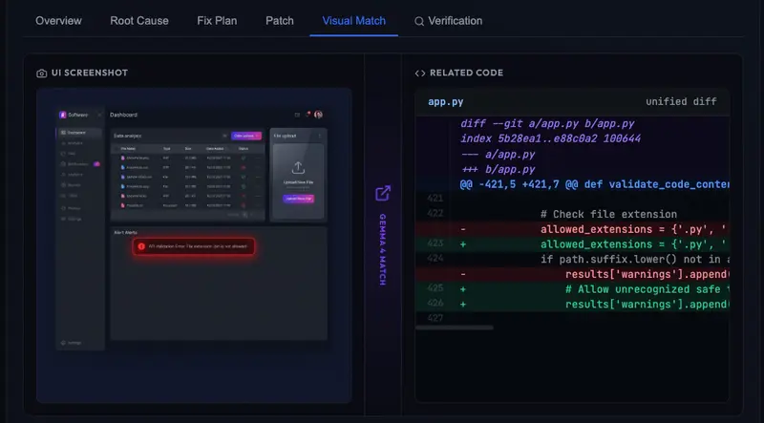Switch to the Root Cause tab
764x423 pixels.
click(139, 21)
